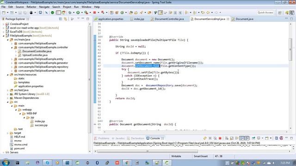Click the Open Perspective icon
Screen dimensions: 296x166
pyautogui.click(x=280, y=12)
